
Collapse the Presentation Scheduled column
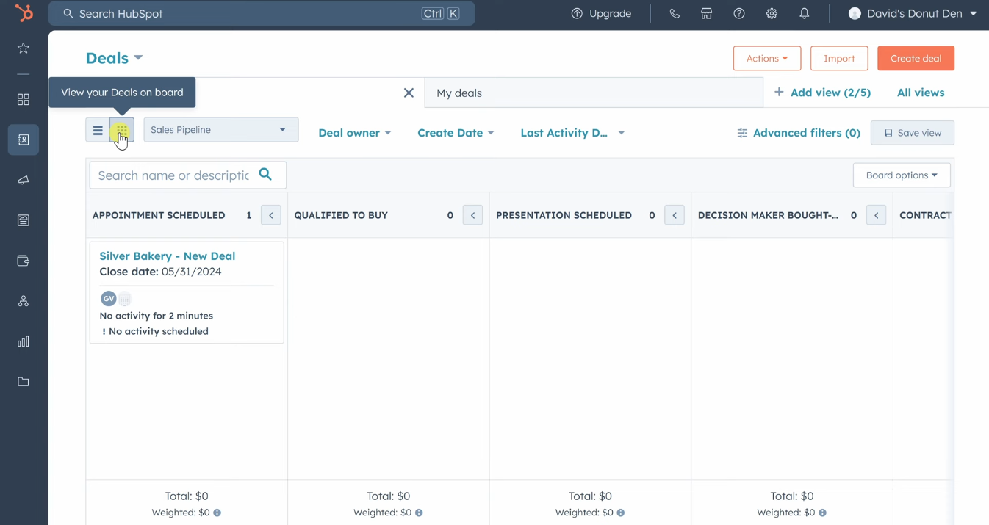click(675, 215)
